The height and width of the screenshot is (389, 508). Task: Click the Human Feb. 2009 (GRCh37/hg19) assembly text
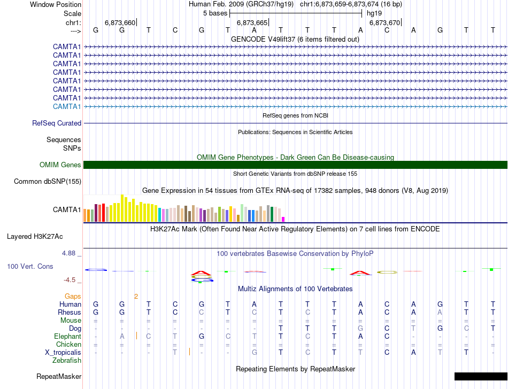click(241, 4)
